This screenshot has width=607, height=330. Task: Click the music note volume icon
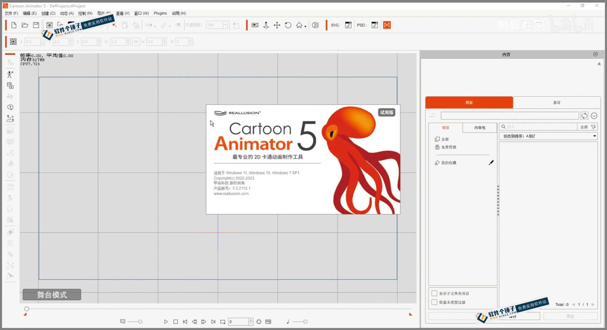click(288, 321)
